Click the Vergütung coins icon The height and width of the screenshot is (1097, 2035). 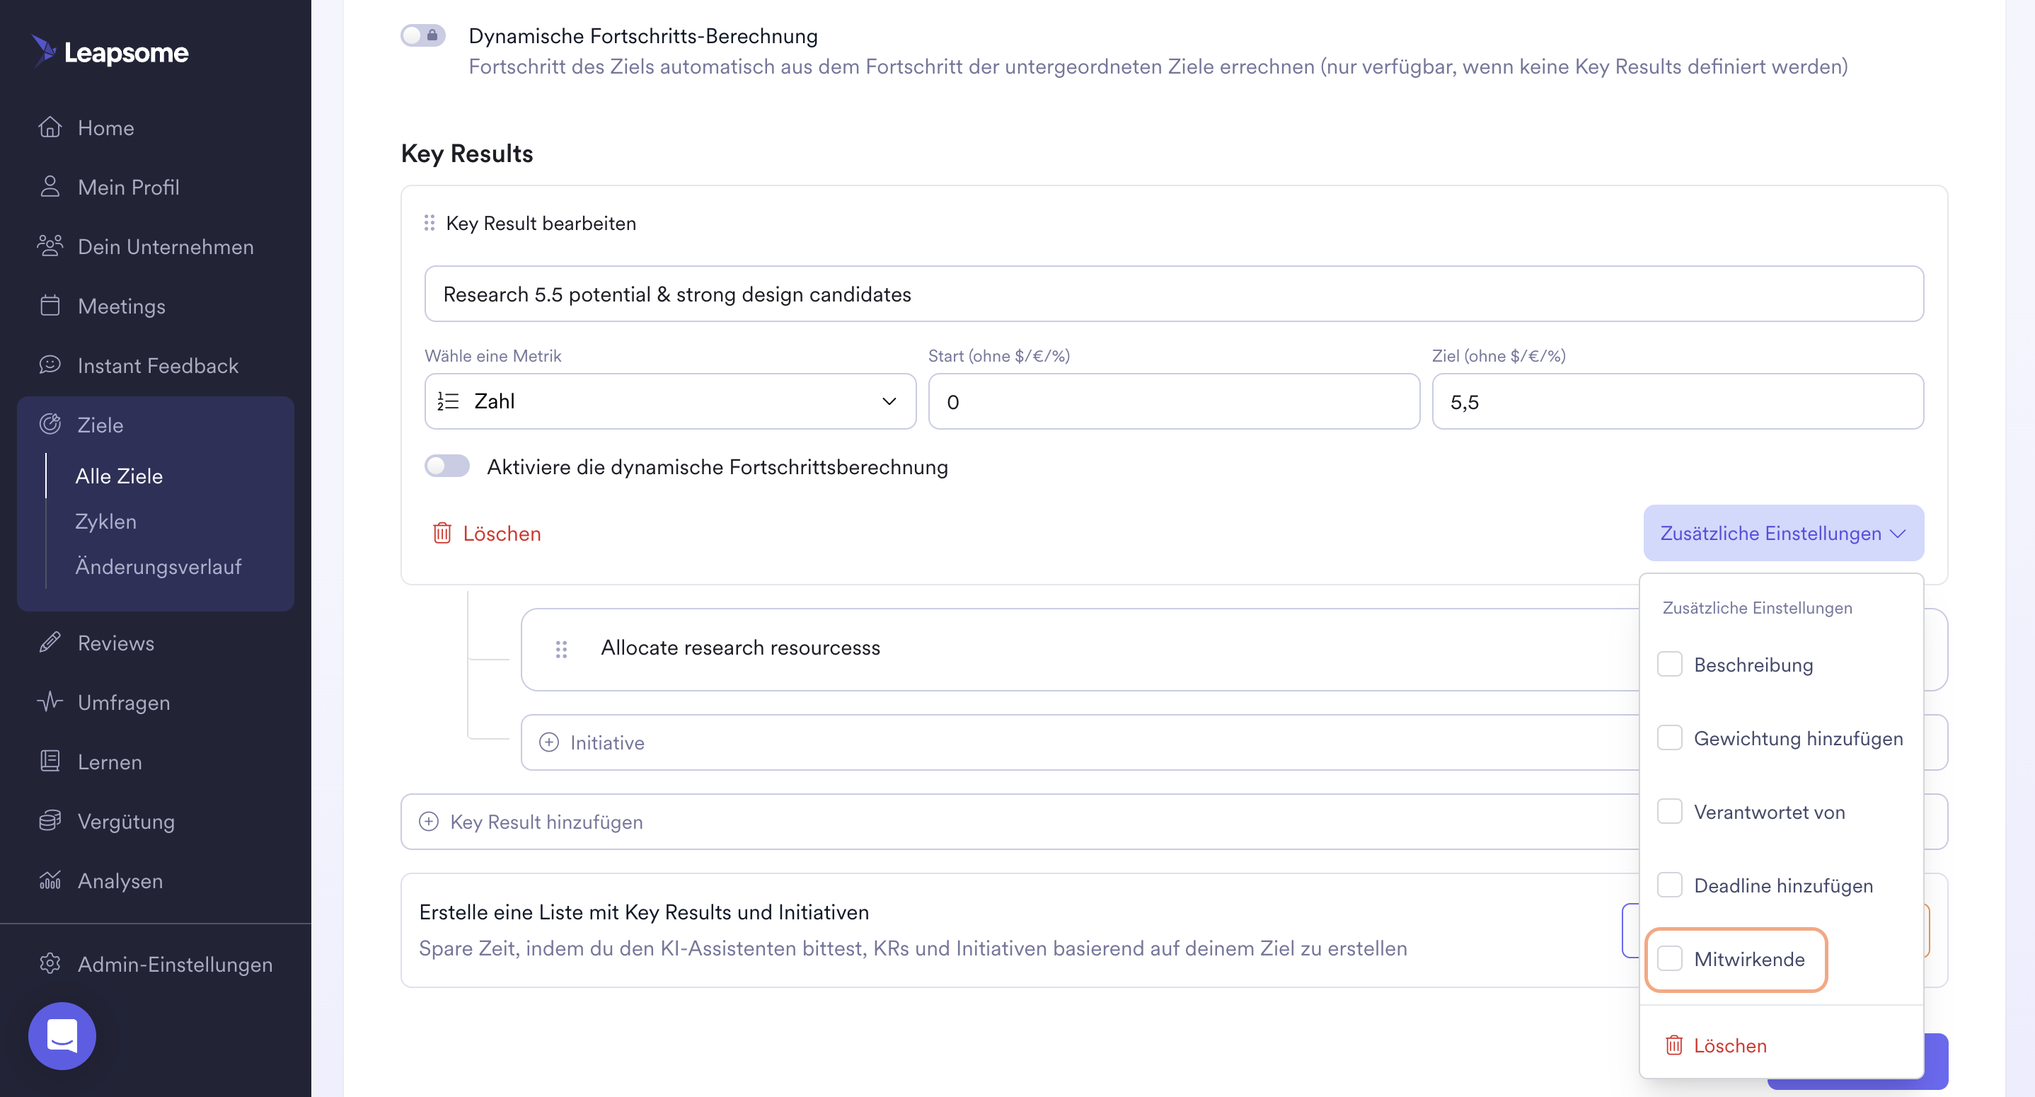(50, 820)
